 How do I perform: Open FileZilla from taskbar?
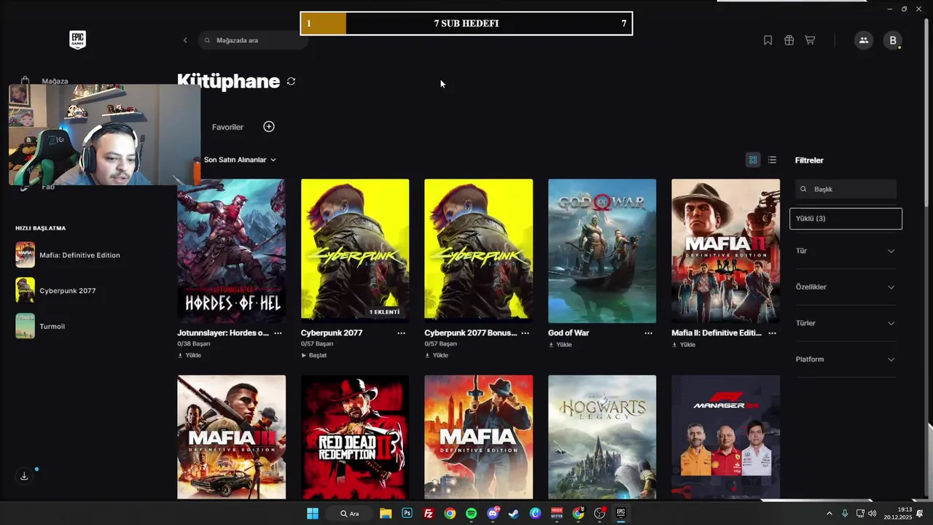429,513
